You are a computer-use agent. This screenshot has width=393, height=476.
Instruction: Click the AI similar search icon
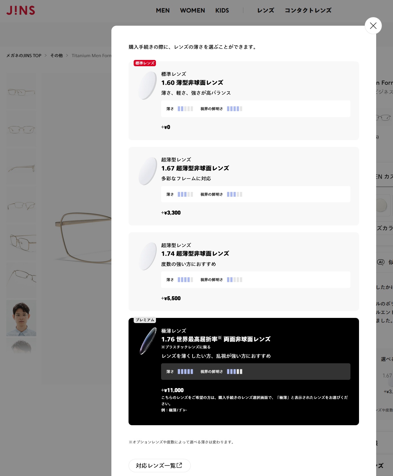[381, 262]
